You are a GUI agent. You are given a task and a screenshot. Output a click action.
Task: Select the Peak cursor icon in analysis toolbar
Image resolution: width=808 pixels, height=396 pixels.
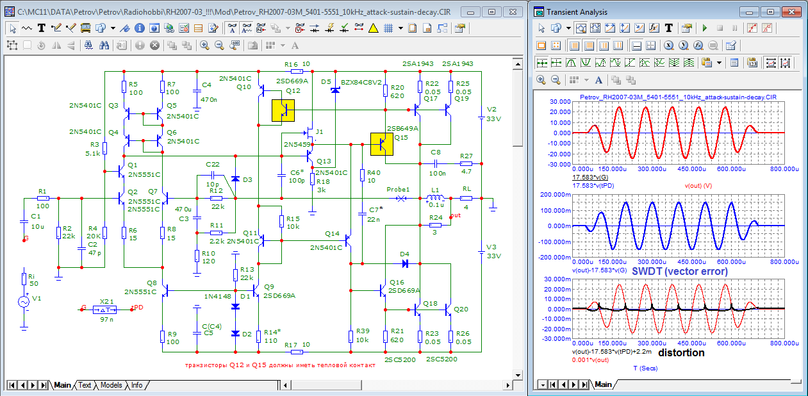point(570,63)
